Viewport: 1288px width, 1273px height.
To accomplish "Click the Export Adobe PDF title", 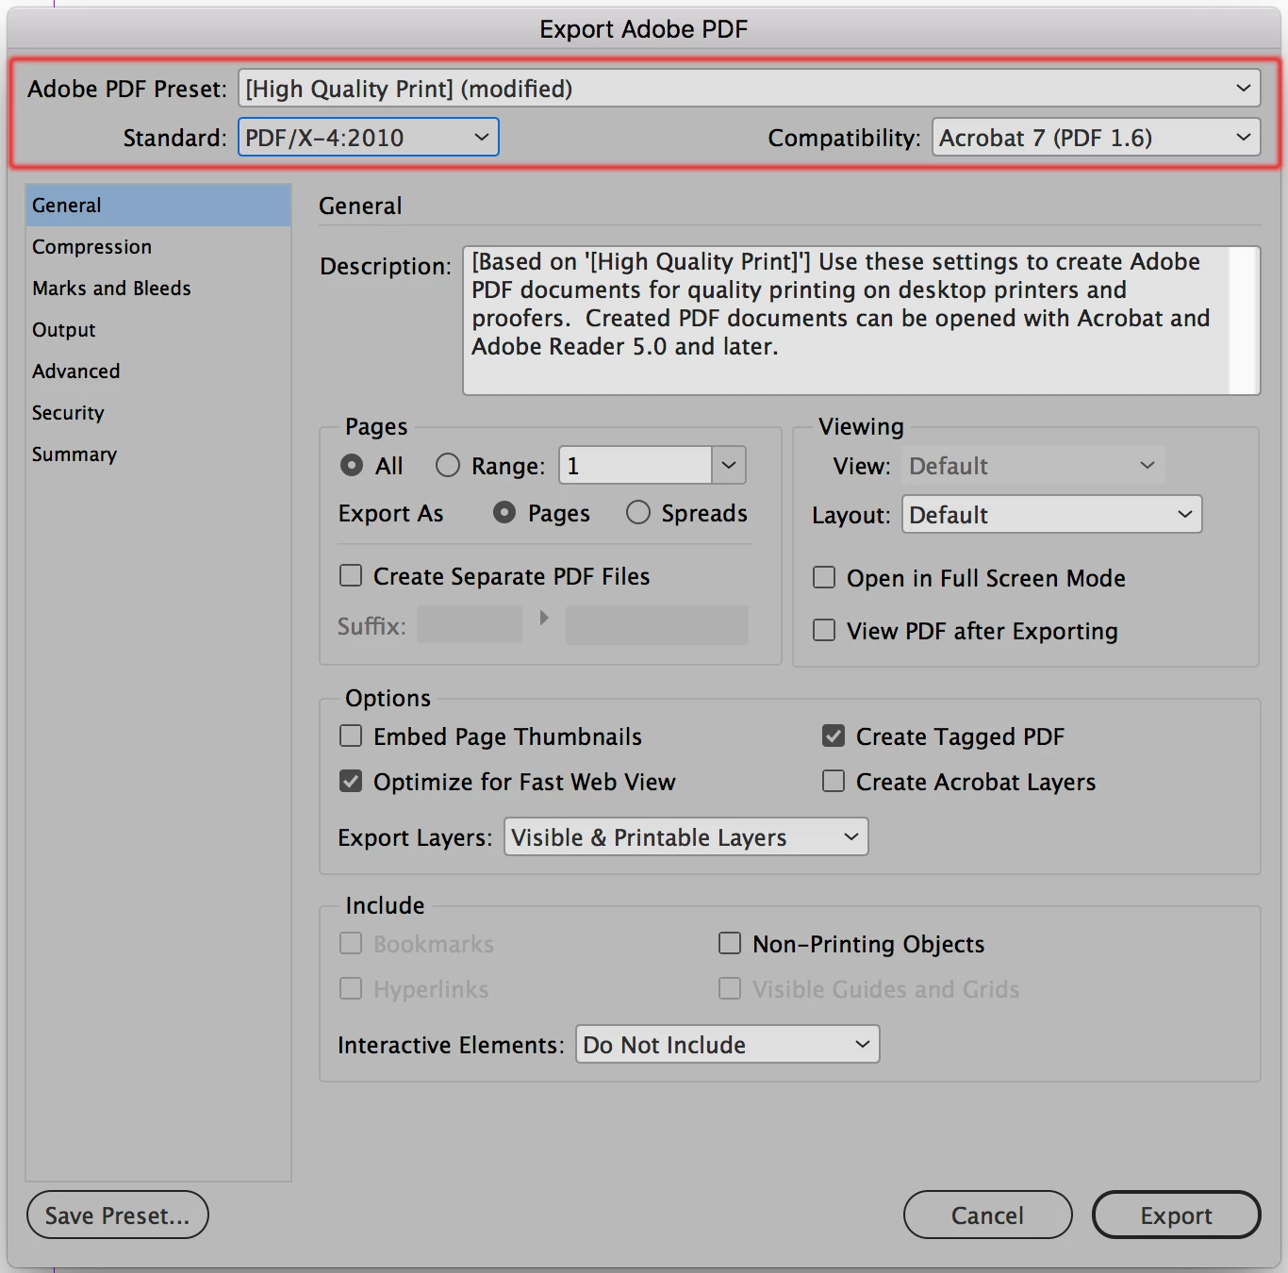I will [644, 29].
